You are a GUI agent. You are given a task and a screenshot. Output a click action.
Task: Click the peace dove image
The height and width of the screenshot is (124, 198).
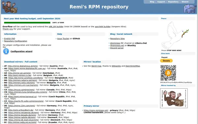coord(175,35)
